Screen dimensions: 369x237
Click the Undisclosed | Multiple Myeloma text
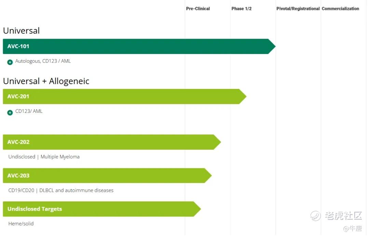click(44, 157)
